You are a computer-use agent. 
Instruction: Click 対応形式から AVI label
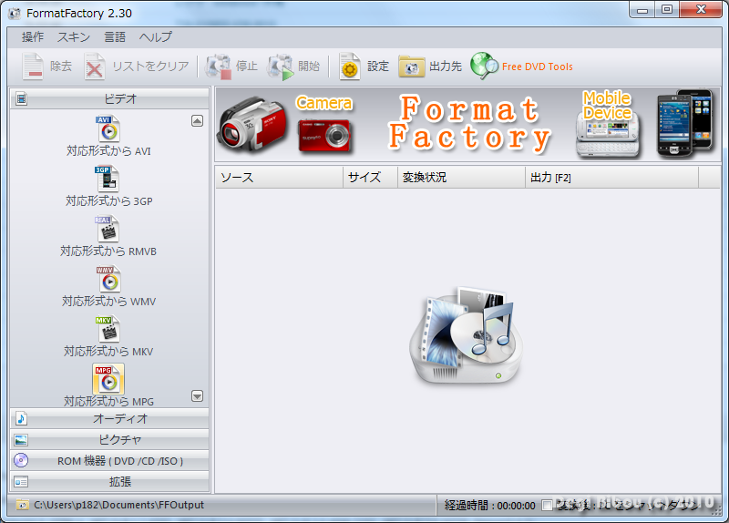(108, 150)
